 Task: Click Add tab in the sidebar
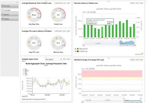(x=10, y=19)
